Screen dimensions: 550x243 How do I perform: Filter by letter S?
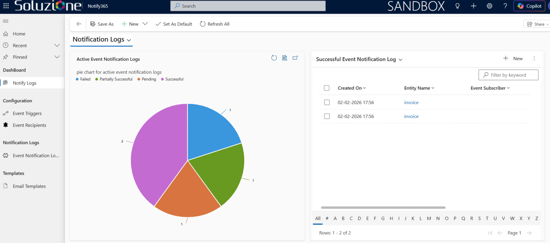479,218
